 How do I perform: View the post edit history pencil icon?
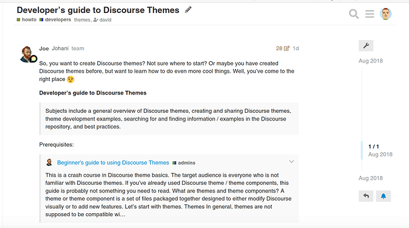click(x=287, y=48)
